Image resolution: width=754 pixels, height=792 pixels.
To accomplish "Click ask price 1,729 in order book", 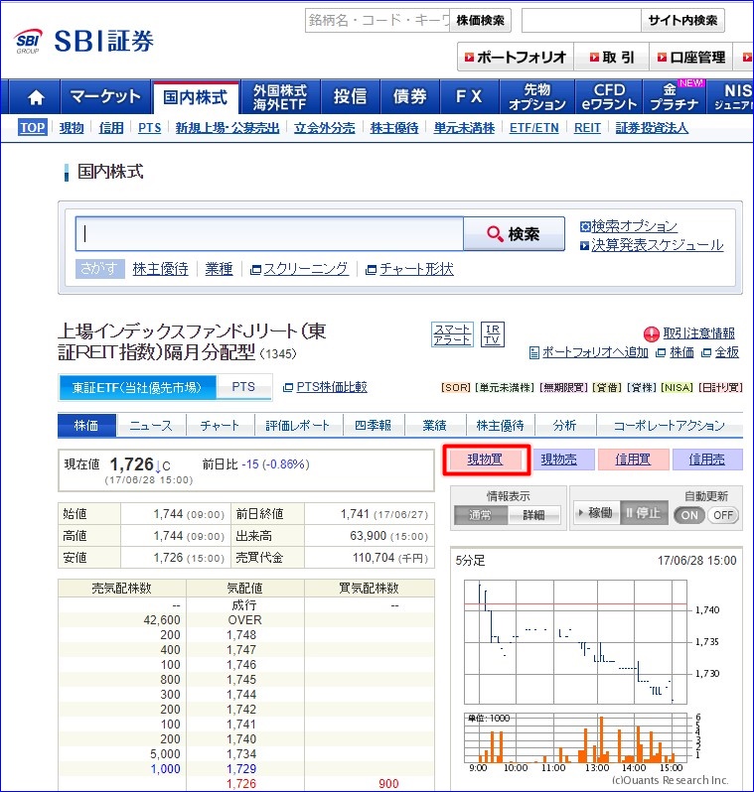I will click(241, 769).
